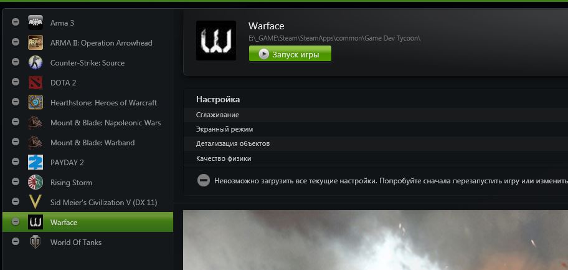Launch the game with Запуск игры button
Screen dimensions: 568x270
click(290, 54)
